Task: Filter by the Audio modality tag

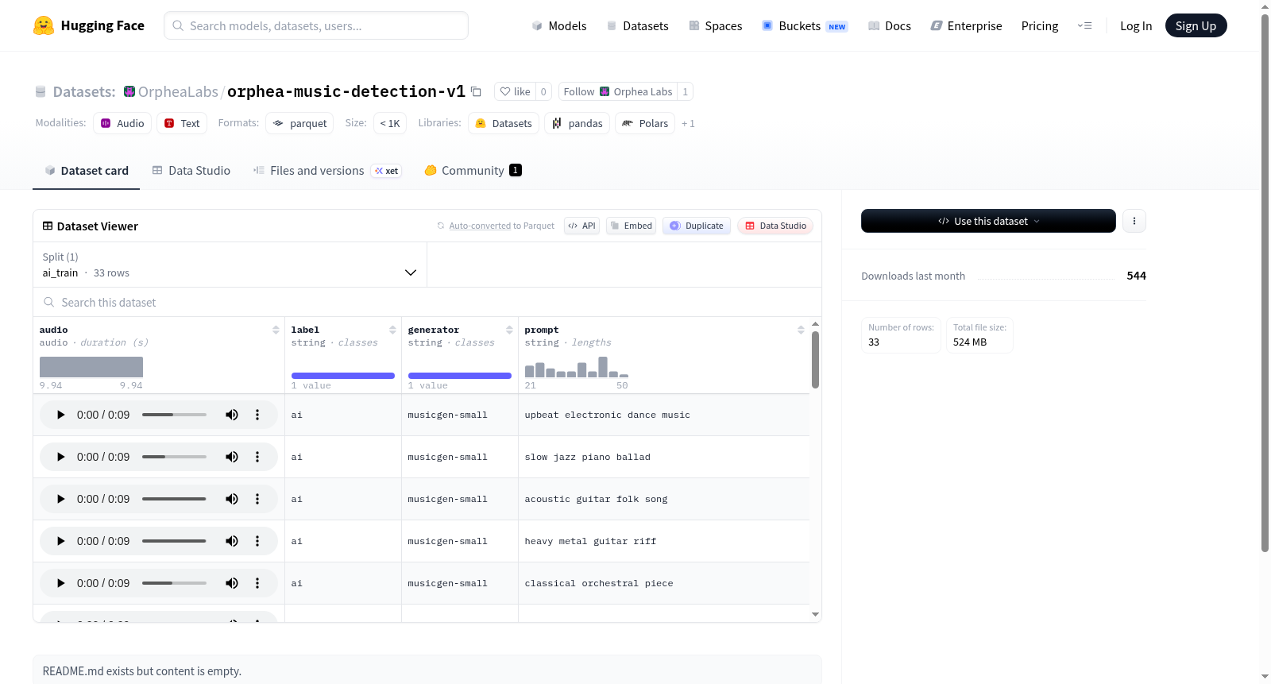Action: coord(122,123)
